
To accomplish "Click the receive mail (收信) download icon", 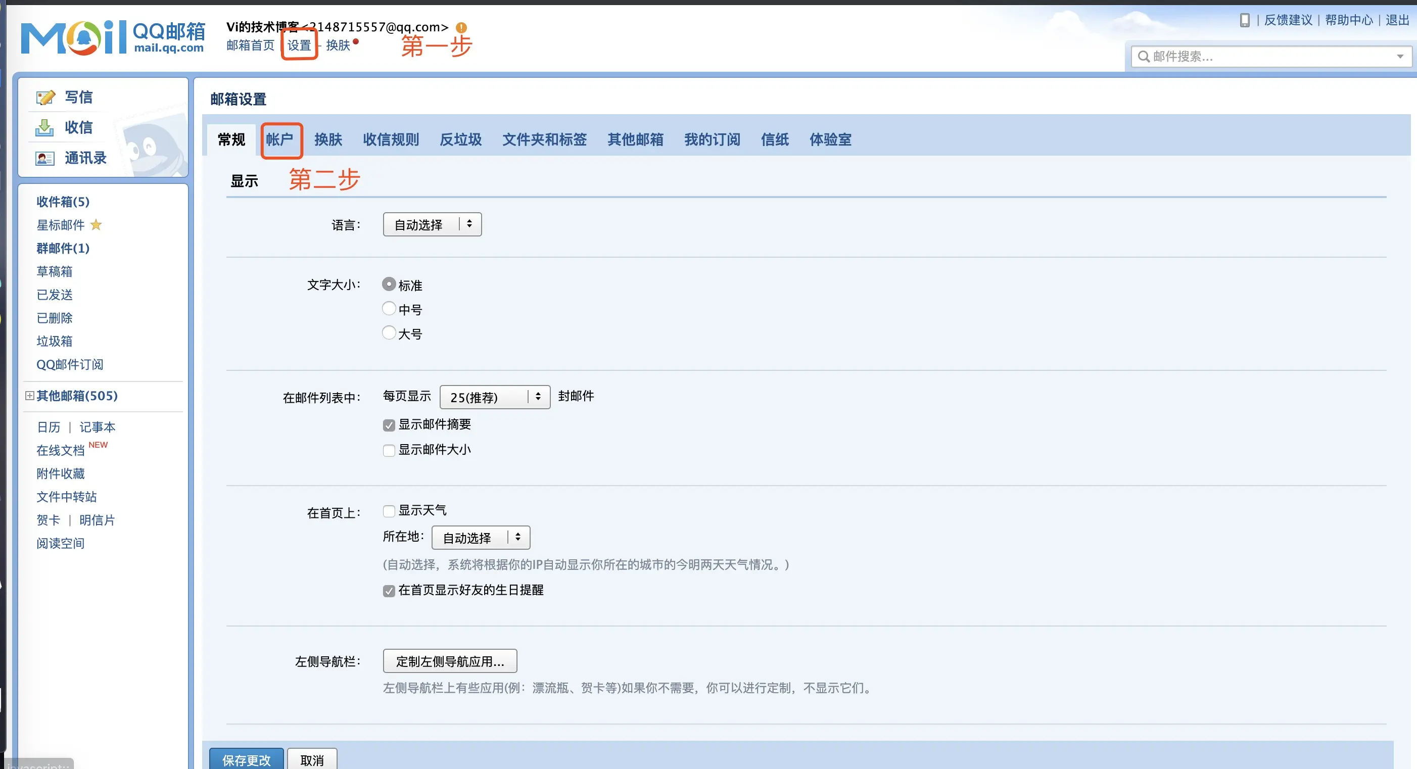I will tap(44, 128).
